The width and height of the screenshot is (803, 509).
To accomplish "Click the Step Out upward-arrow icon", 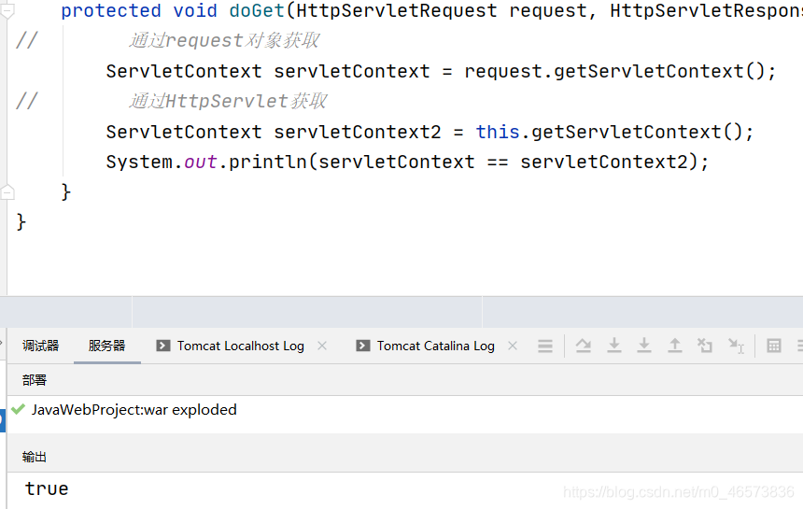I will [674, 346].
